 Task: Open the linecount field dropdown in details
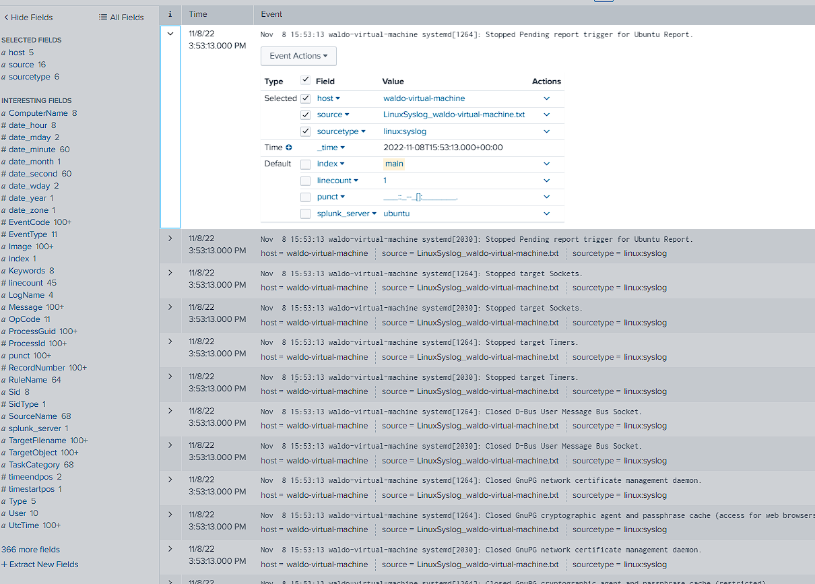click(337, 181)
